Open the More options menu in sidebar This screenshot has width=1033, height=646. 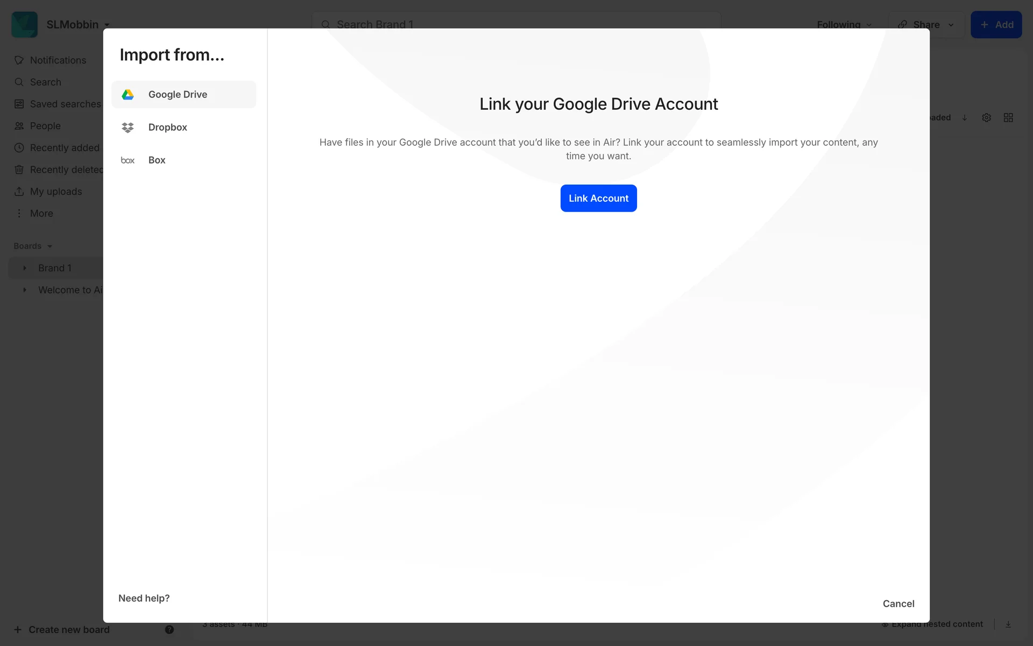(41, 213)
